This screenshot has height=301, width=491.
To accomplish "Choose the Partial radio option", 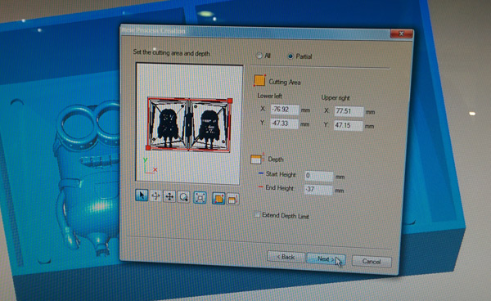I will click(291, 56).
